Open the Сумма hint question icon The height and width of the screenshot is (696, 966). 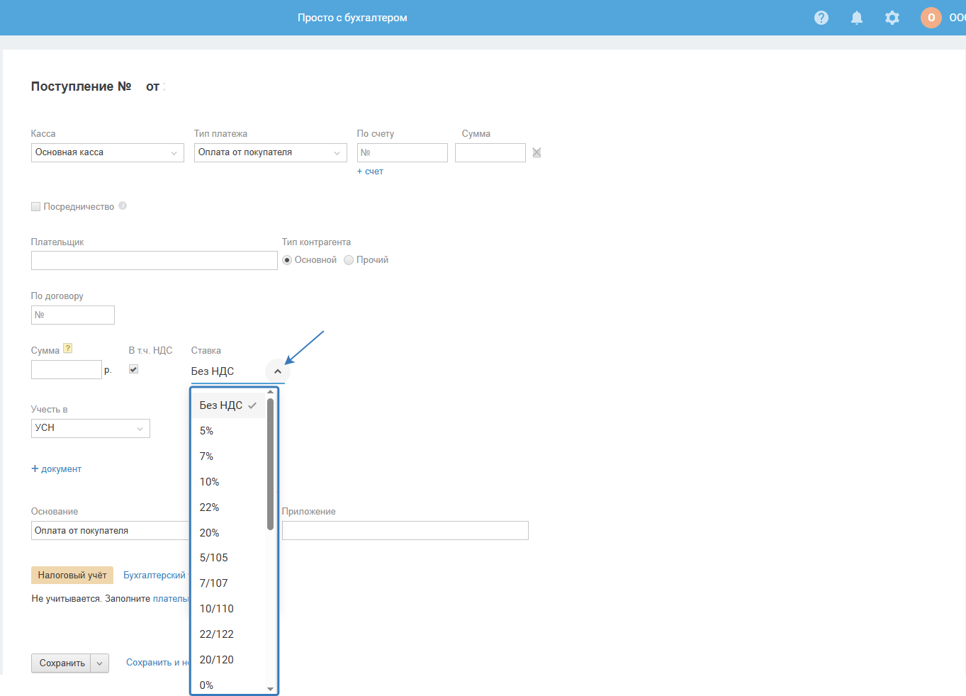(x=68, y=348)
